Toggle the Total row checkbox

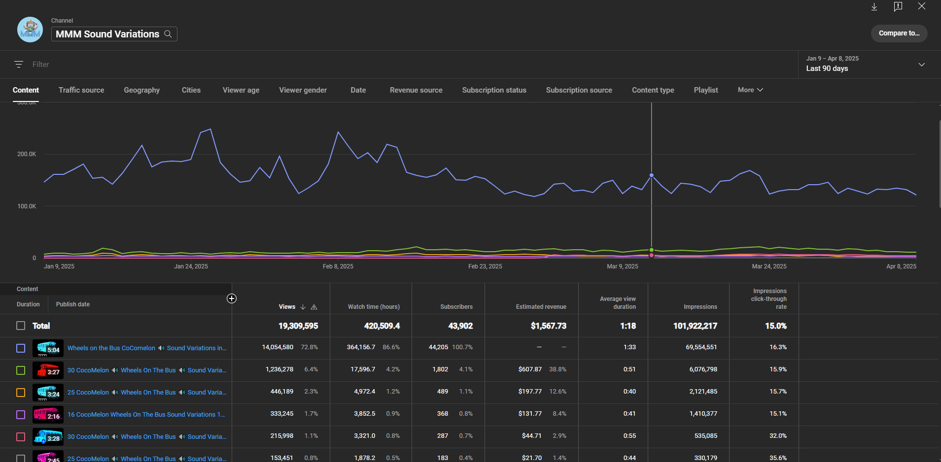pos(21,326)
